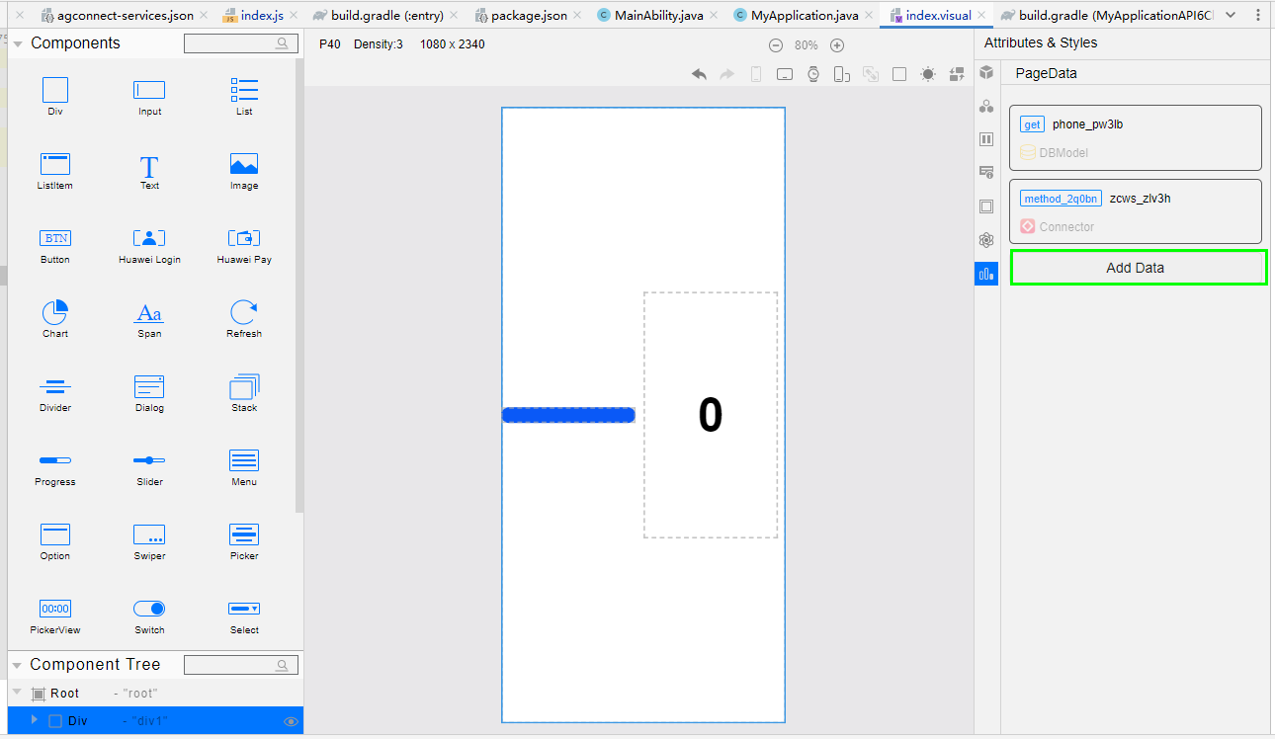
Task: Select the Menu component
Action: pyautogui.click(x=244, y=467)
